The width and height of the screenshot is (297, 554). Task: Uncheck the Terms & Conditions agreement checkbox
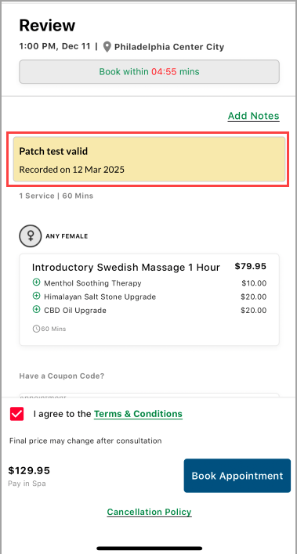pyautogui.click(x=17, y=414)
